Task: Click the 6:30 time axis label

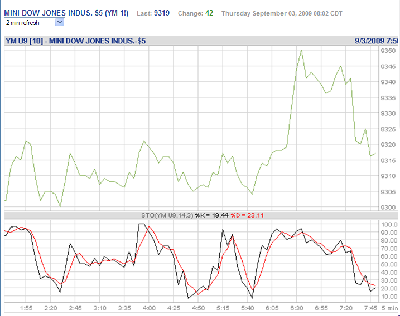Action: tap(297, 308)
